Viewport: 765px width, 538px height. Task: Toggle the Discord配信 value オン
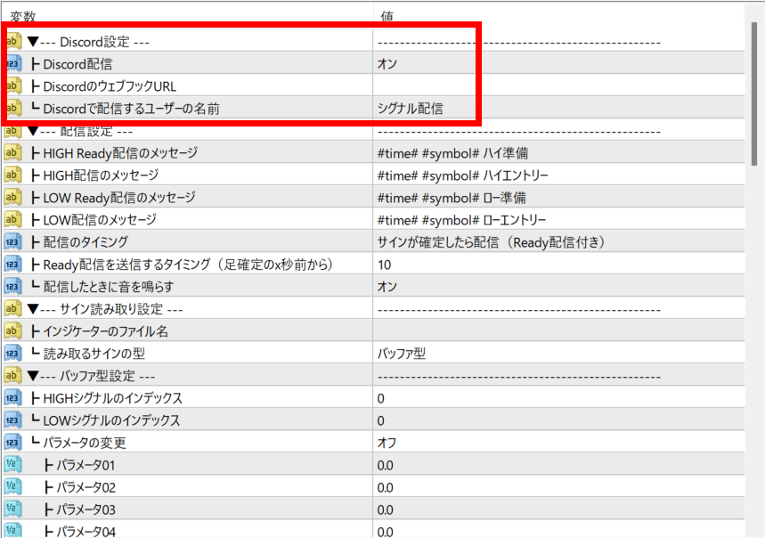coord(387,64)
